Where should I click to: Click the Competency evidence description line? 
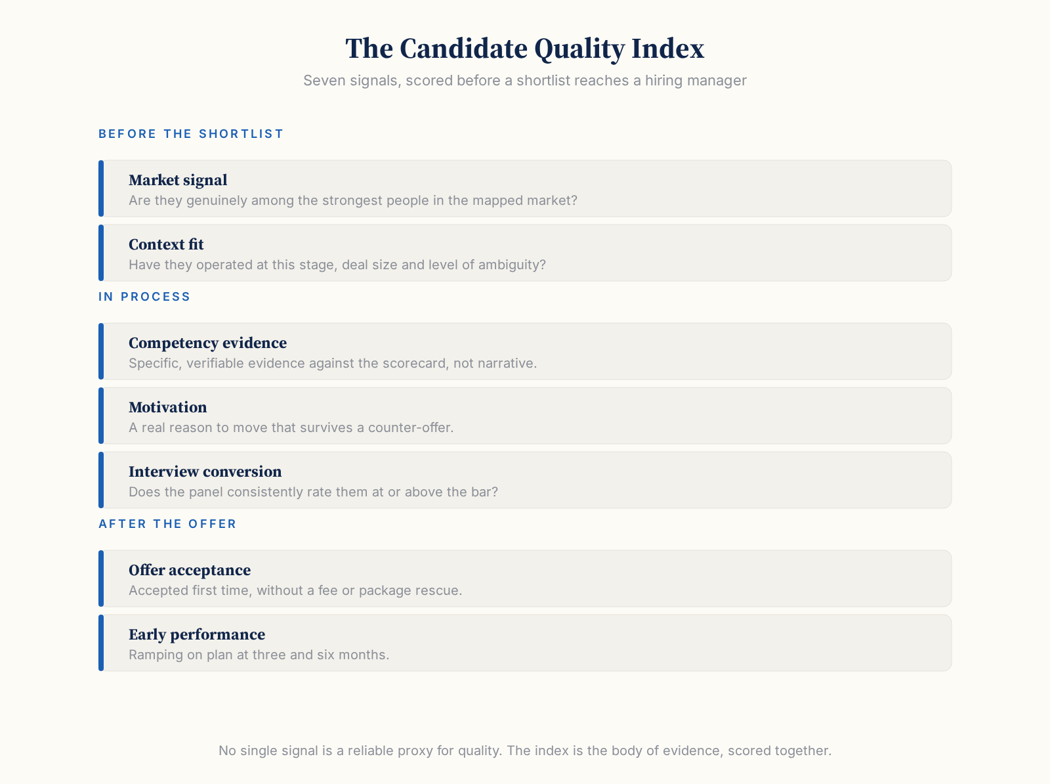click(333, 363)
